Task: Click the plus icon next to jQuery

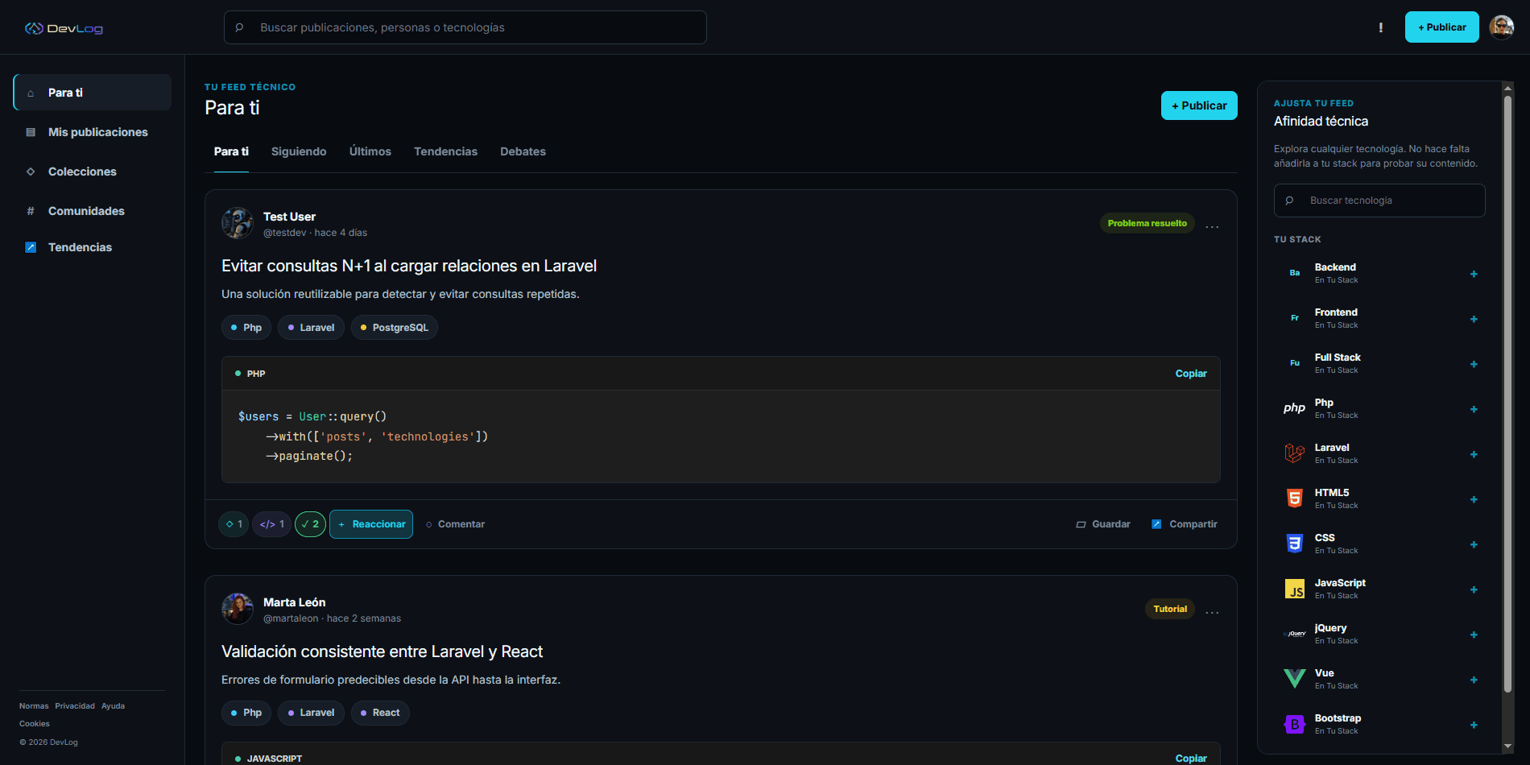Action: click(x=1474, y=635)
